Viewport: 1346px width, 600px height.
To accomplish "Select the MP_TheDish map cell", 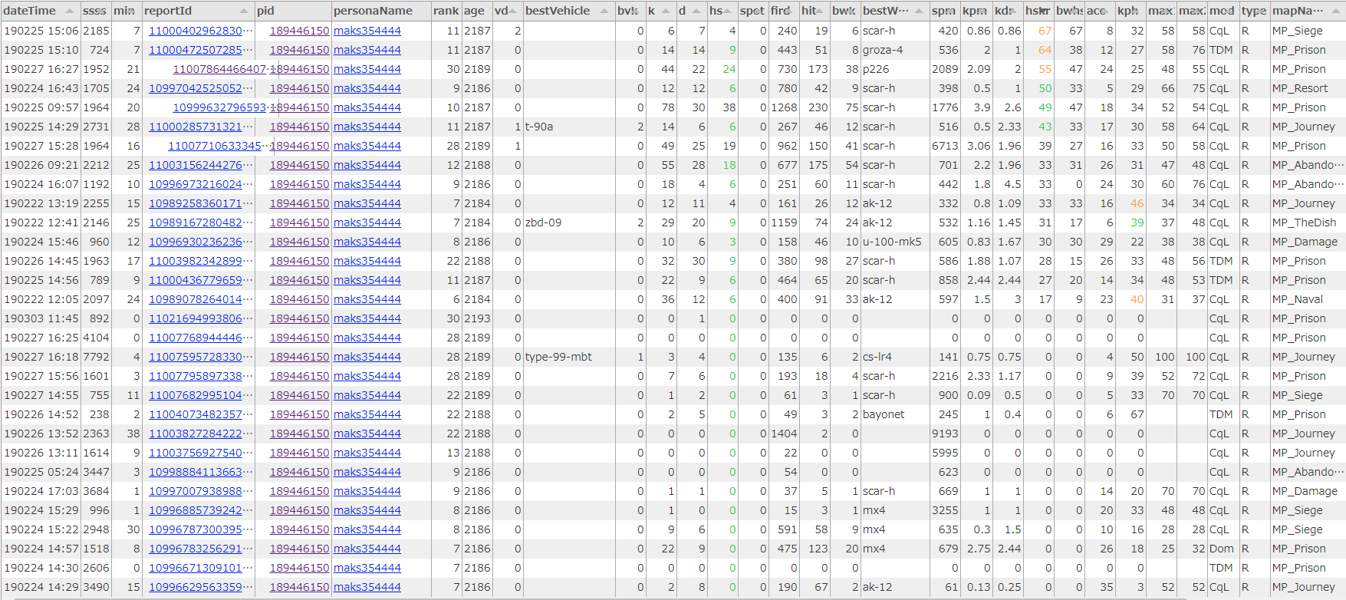I will tap(1308, 223).
